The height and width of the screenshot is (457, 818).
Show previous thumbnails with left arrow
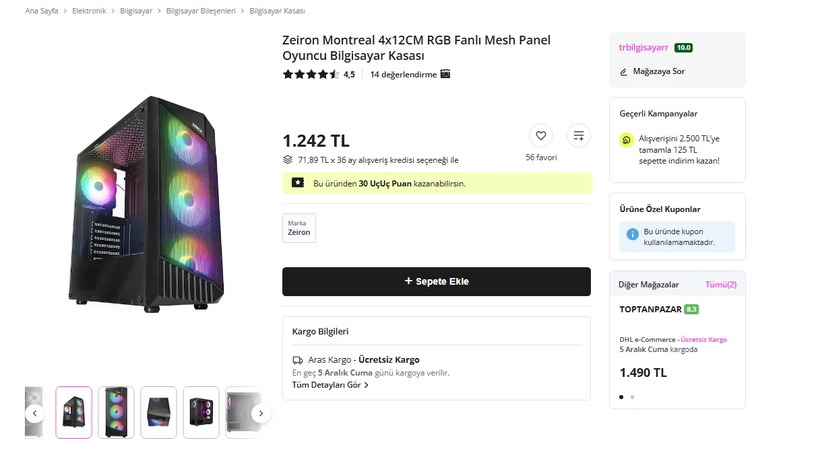tap(35, 413)
